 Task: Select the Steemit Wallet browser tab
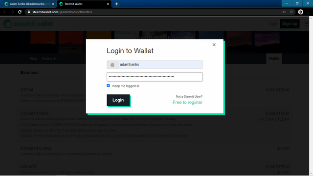(x=84, y=4)
